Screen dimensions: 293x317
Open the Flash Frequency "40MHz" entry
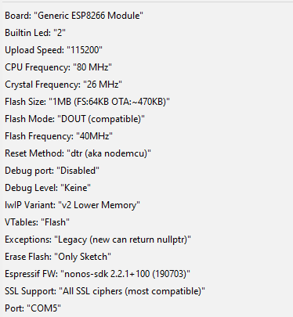point(146,136)
